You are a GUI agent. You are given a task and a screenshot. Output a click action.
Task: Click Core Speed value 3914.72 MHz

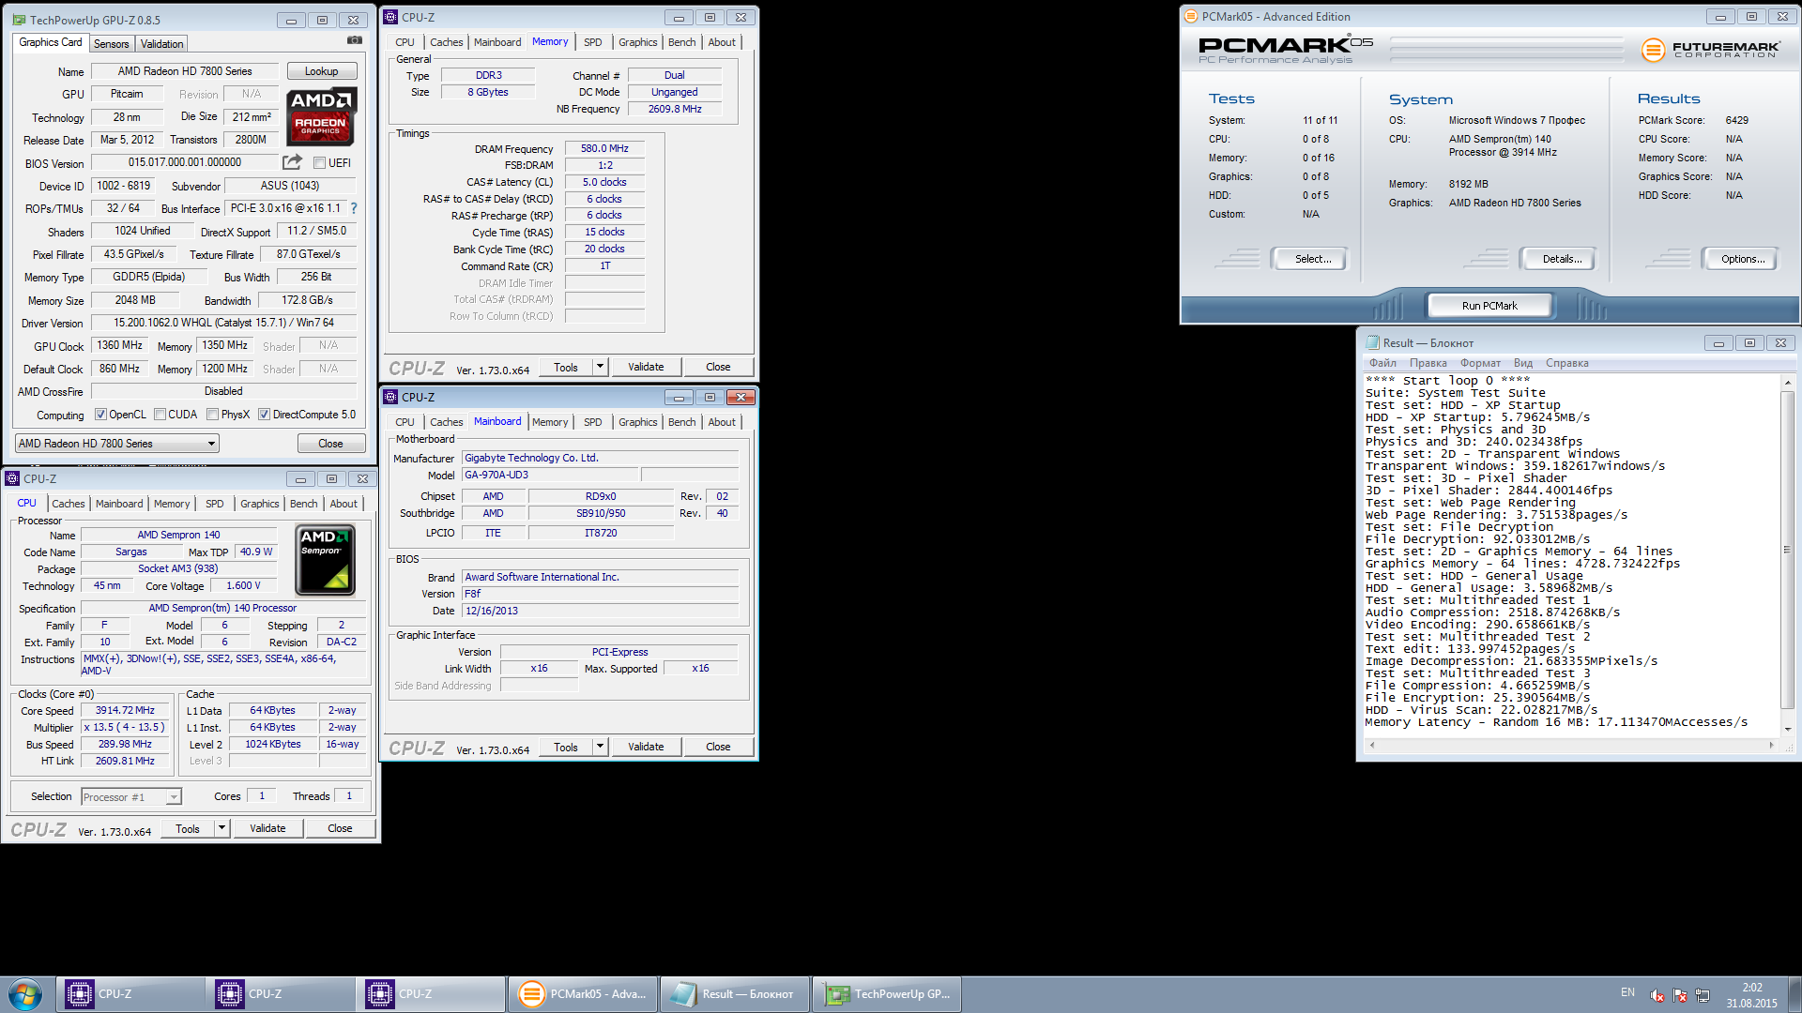[x=125, y=711]
